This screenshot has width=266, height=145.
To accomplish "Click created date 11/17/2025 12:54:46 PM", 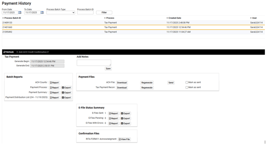I will (179, 27).
